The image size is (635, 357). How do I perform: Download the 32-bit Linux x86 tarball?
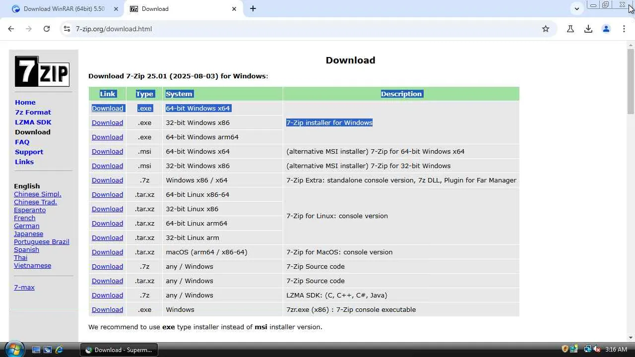pos(107,209)
